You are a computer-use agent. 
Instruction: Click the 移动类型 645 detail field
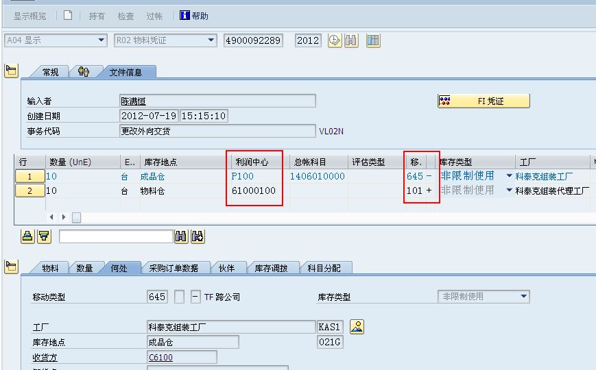pyautogui.click(x=157, y=297)
